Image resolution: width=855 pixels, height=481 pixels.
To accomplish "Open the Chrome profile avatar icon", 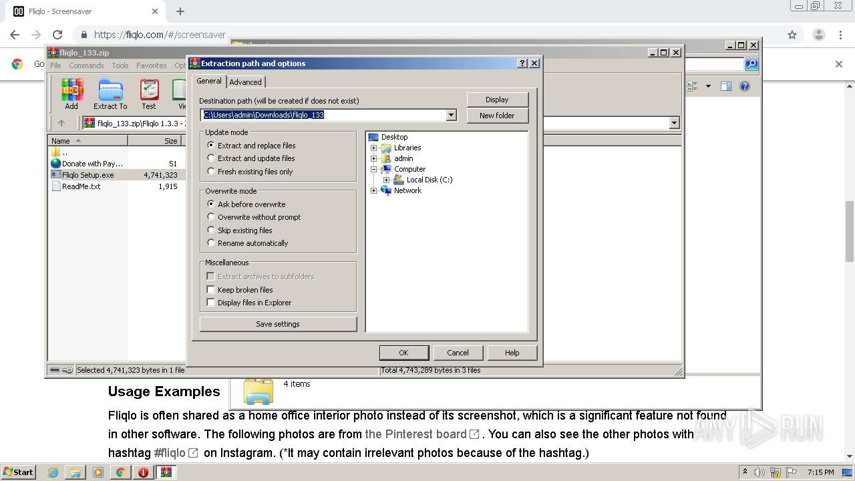I will tap(819, 35).
